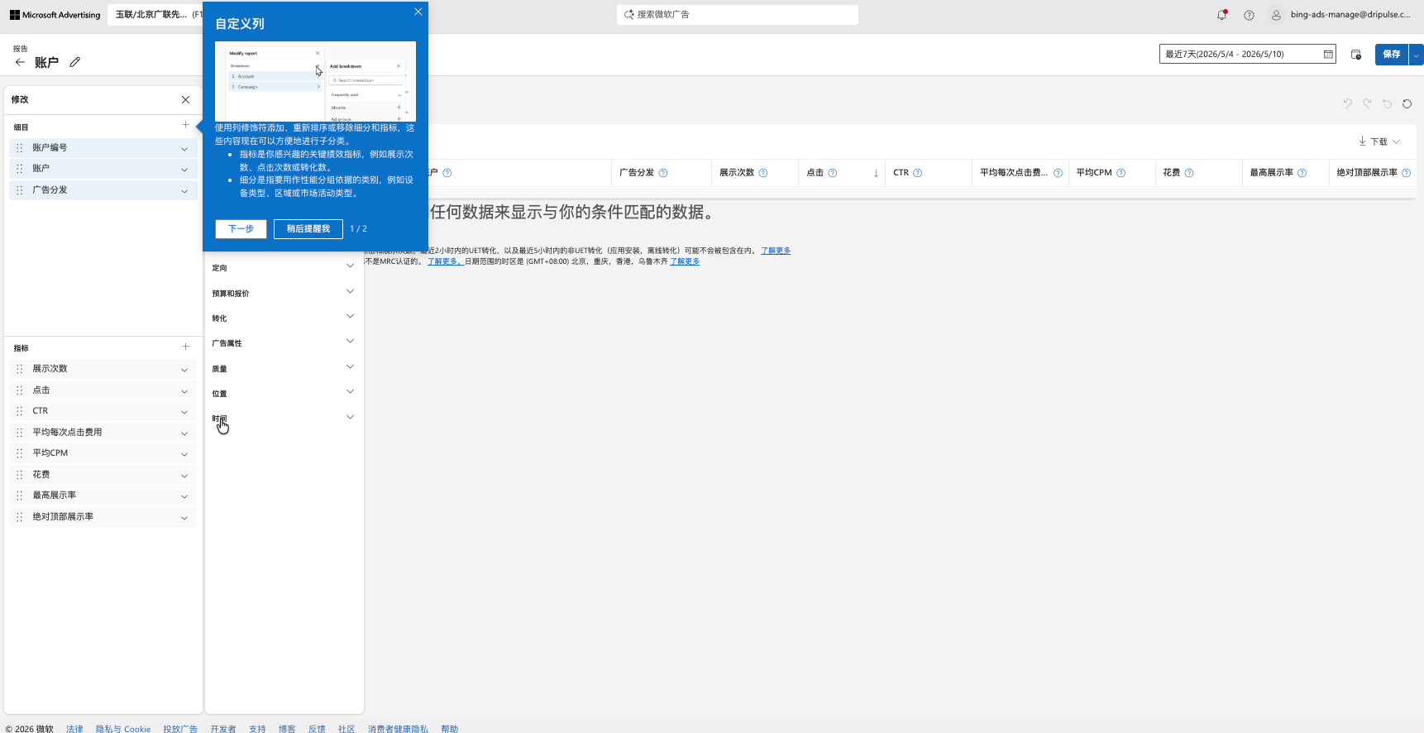Add a metric with the plus beside 指标

coord(185,347)
